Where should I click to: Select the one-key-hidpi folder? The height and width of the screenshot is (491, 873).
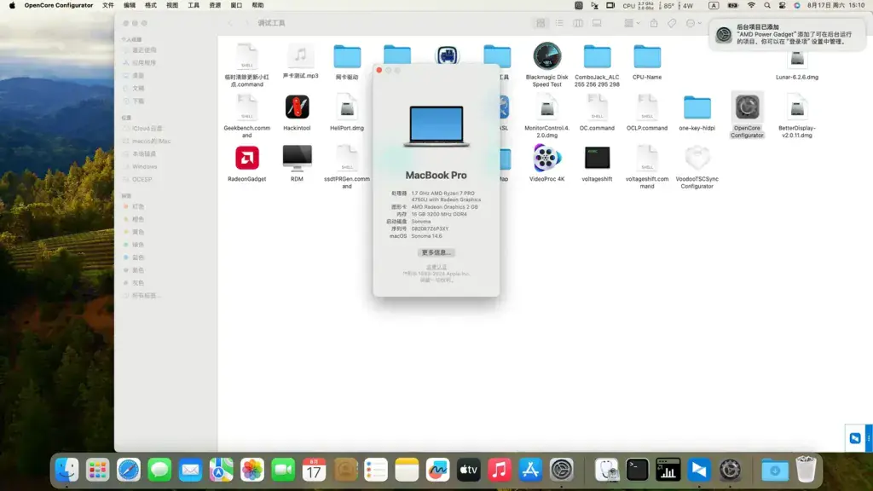point(697,107)
